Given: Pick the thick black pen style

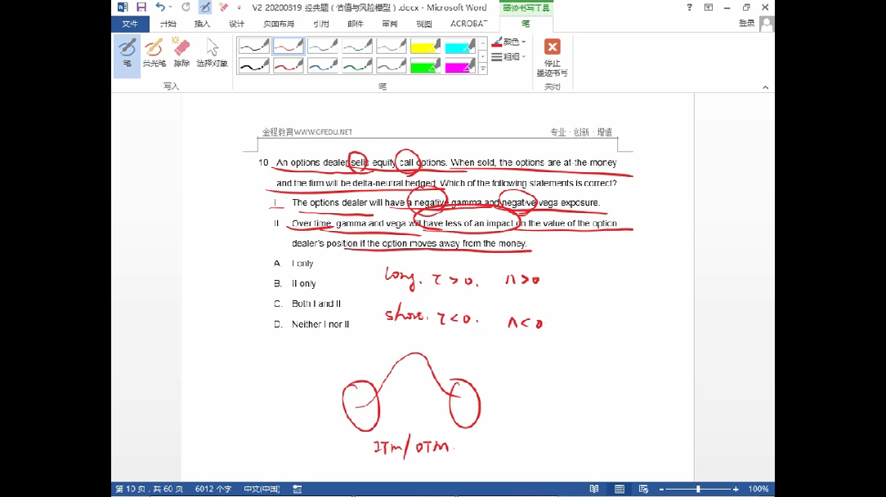Looking at the screenshot, I should 253,66.
